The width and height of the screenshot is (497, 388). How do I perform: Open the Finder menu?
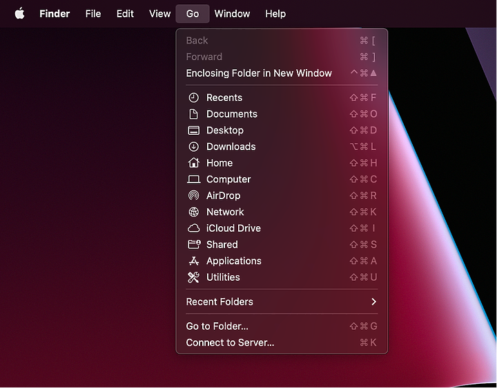coord(55,14)
